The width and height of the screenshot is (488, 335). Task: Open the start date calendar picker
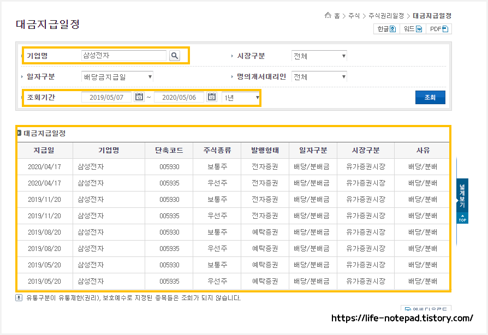pyautogui.click(x=139, y=97)
